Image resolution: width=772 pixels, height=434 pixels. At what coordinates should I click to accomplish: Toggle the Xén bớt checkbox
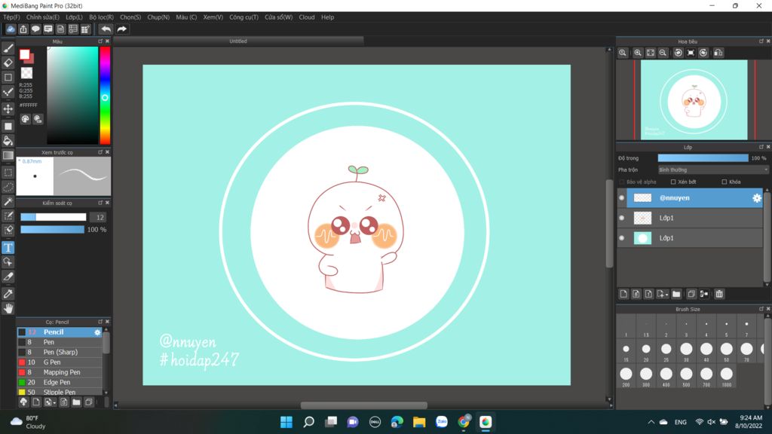(x=673, y=182)
